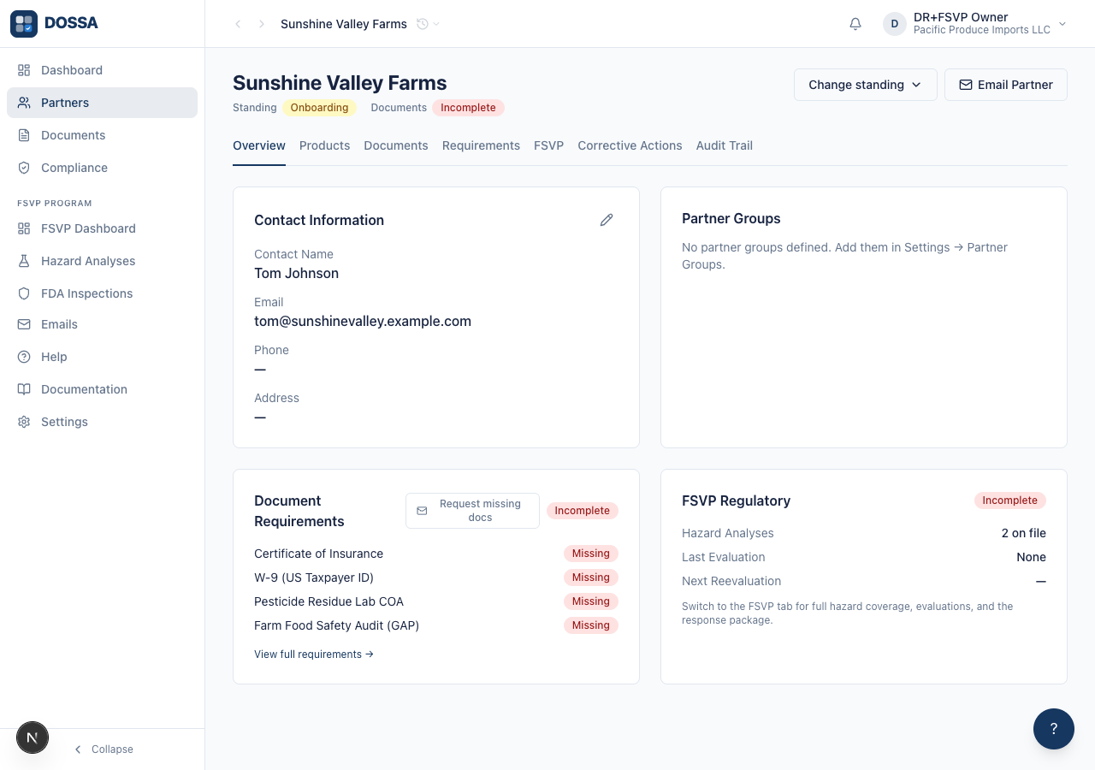Switch to the Corrective Actions tab

point(630,145)
